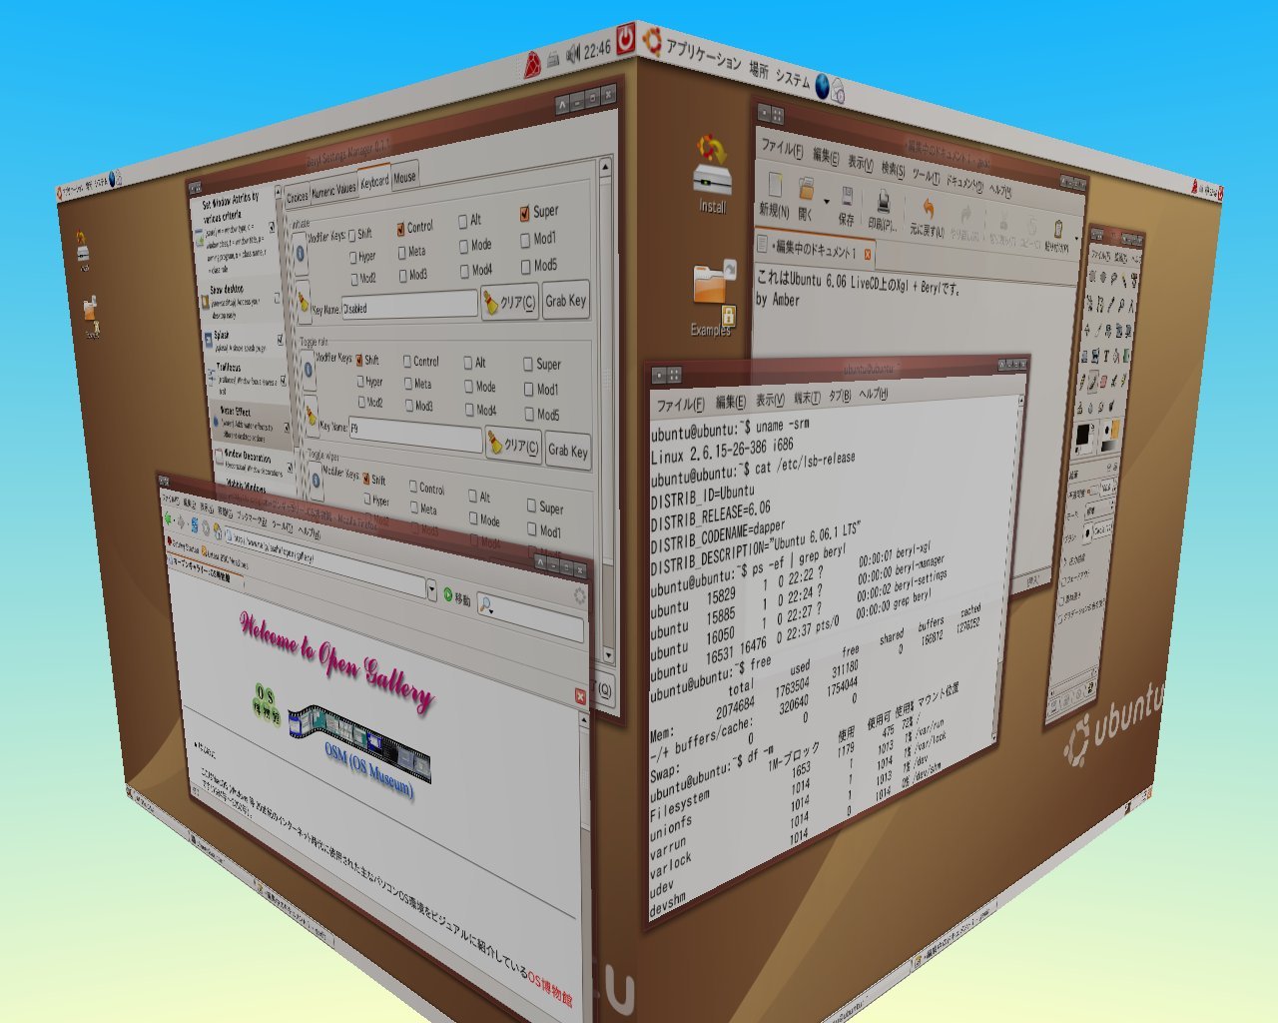This screenshot has width=1278, height=1023.
Task: Click the New document icon in gedit
Action: pyautogui.click(x=773, y=186)
